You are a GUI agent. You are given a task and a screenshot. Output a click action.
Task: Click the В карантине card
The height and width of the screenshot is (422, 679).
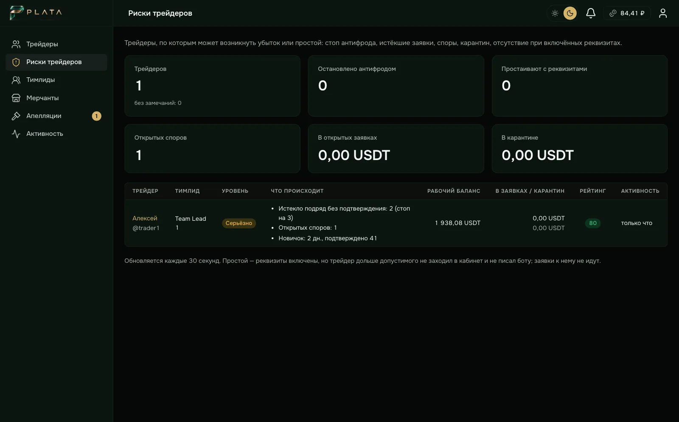580,149
